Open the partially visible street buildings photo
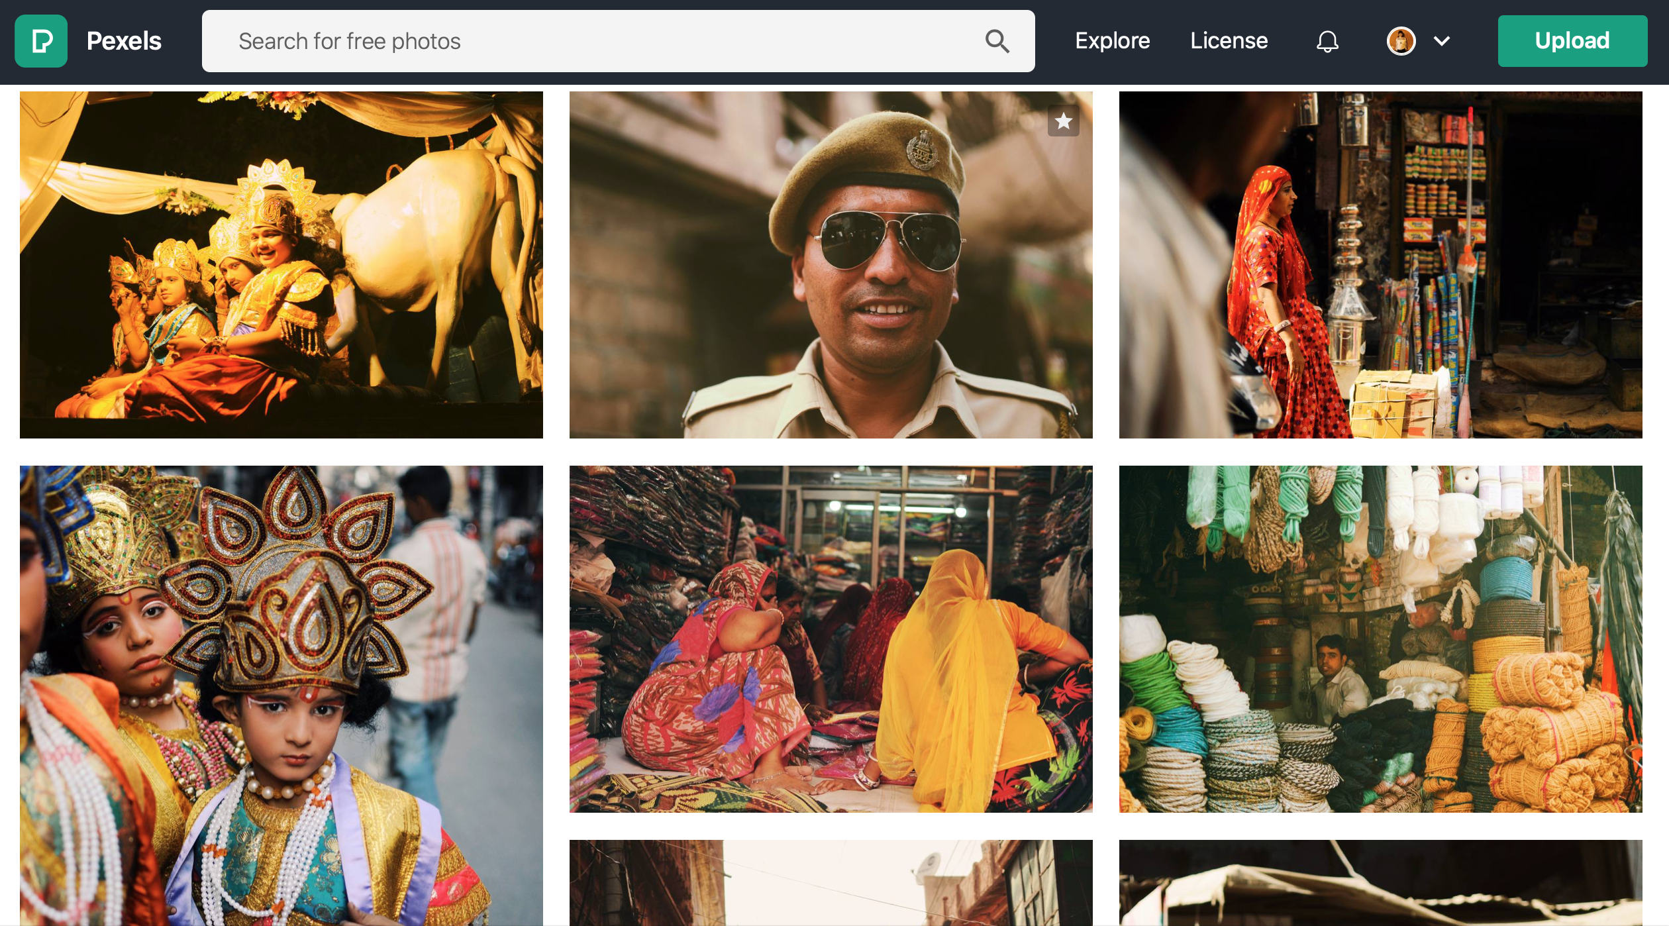Viewport: 1669px width, 926px height. coord(831,882)
